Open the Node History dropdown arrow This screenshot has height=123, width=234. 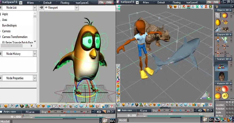35,54
